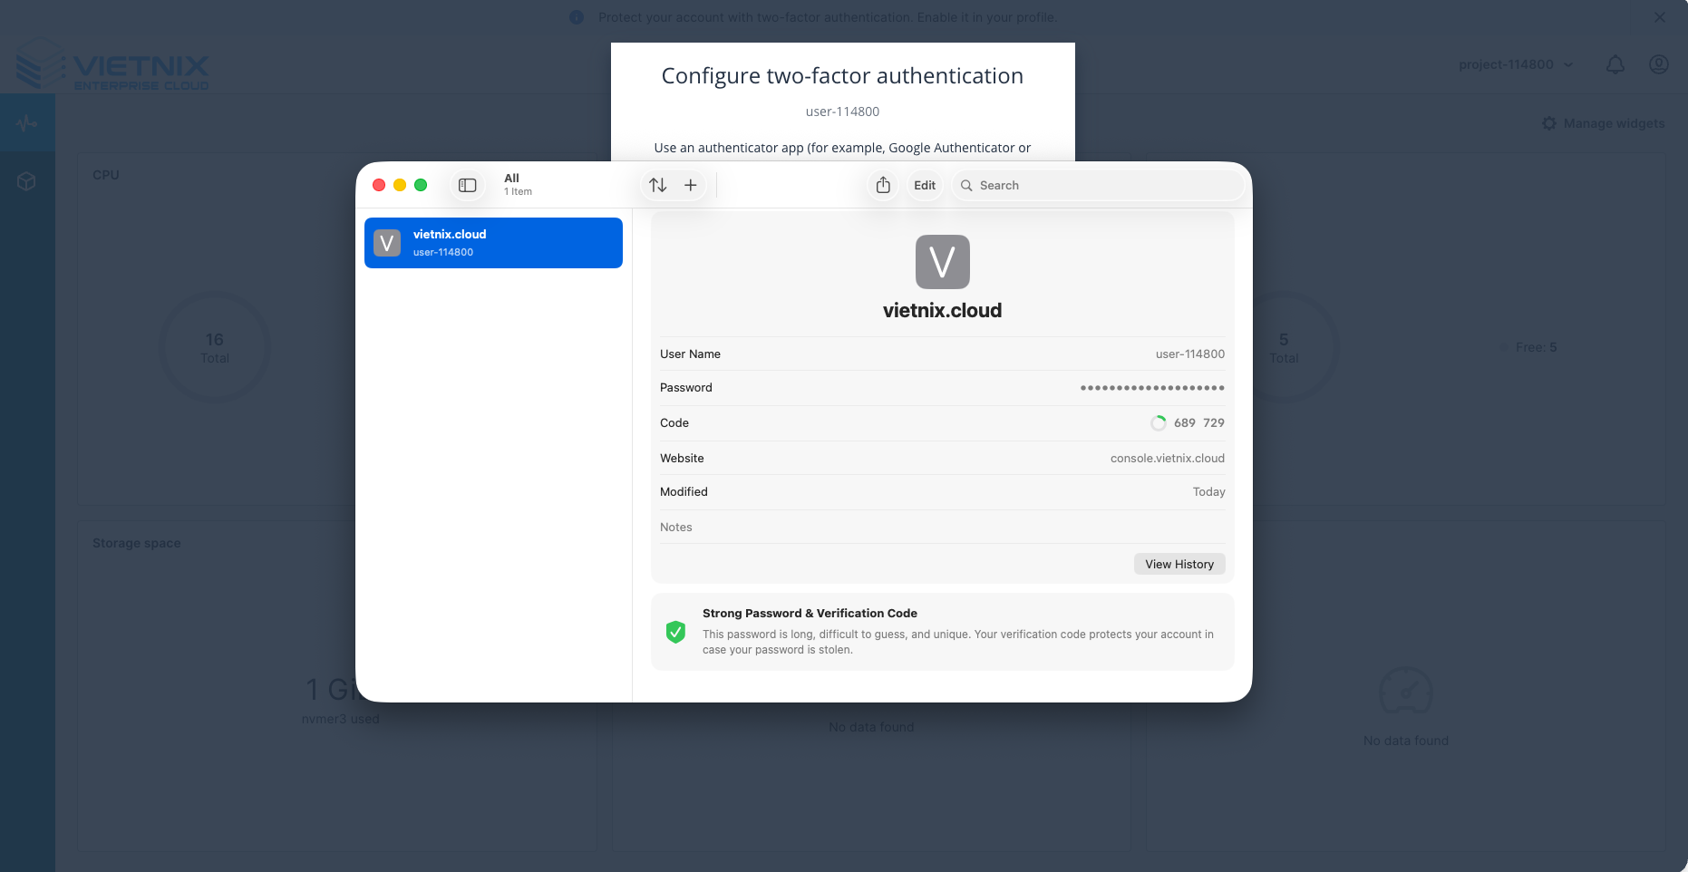Viewport: 1688px width, 872px height.
Task: Click the share icon for vietnix.cloud
Action: 882,185
